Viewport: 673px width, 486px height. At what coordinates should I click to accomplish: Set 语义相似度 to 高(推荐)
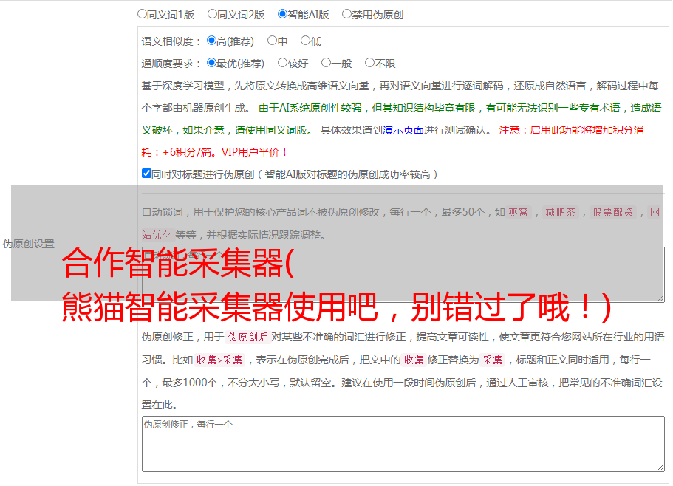[211, 41]
